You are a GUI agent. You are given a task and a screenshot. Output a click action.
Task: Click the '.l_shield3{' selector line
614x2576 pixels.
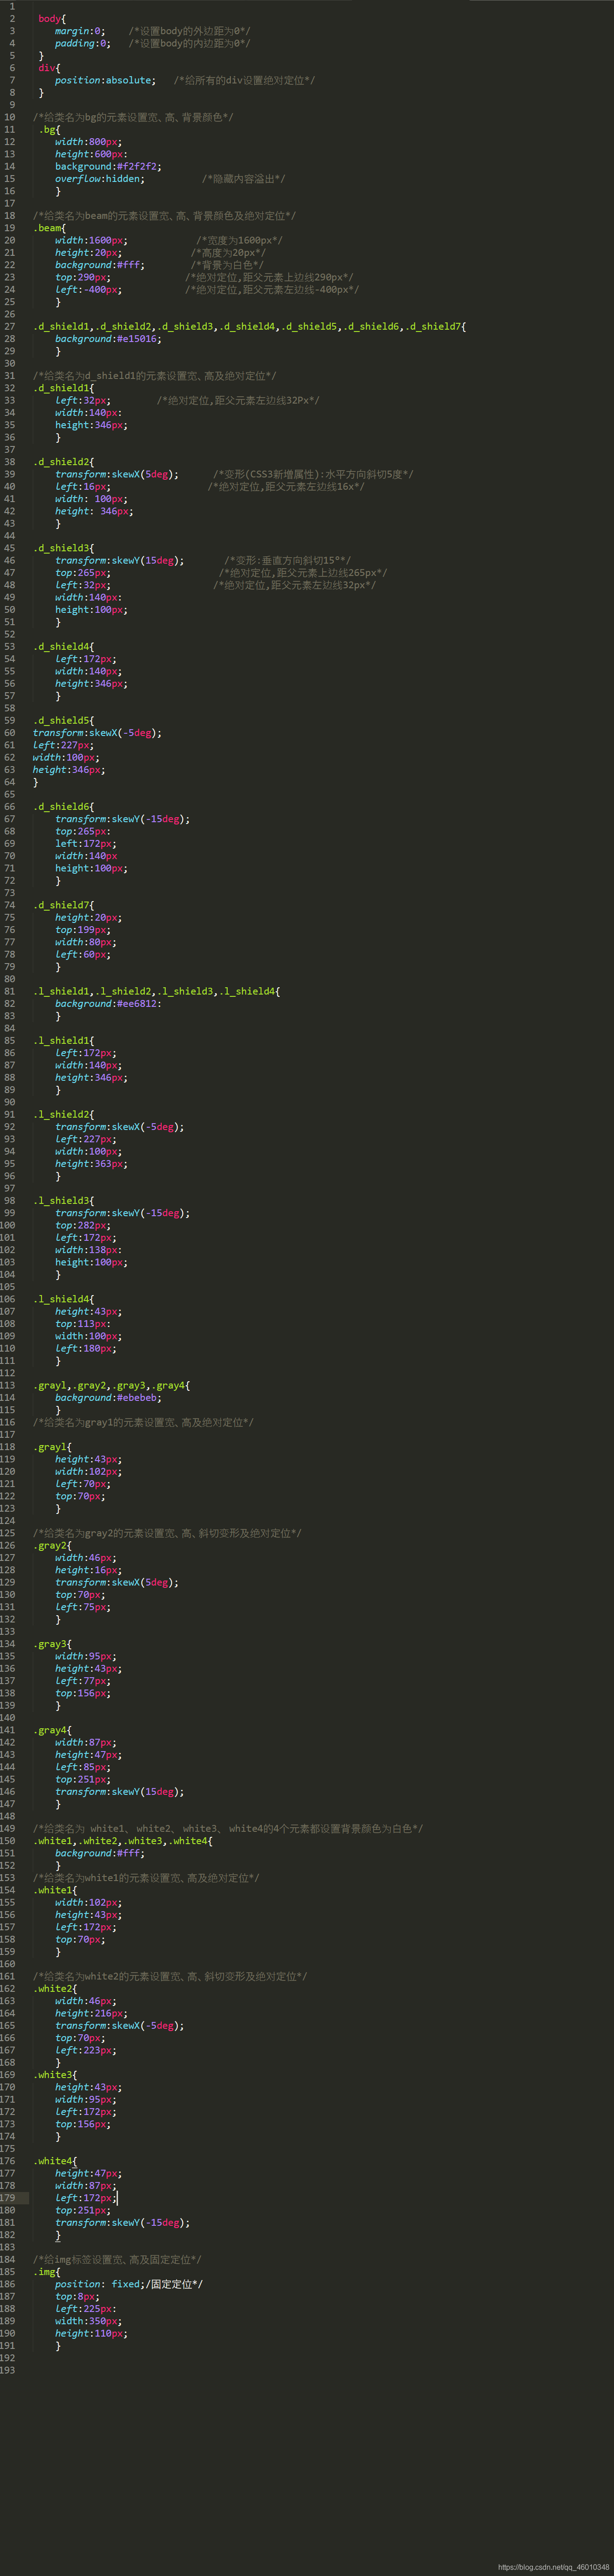[x=64, y=1200]
